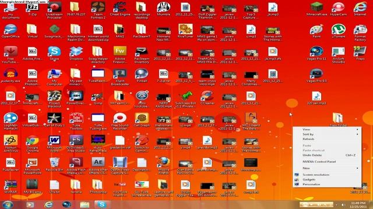Open the taskbar volume speaker icon
Screen dimensions: 373x209
[343, 205]
